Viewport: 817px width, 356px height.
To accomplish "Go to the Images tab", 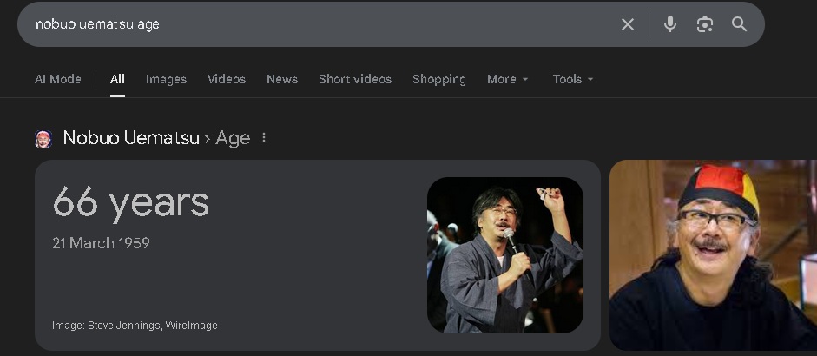I will 166,79.
